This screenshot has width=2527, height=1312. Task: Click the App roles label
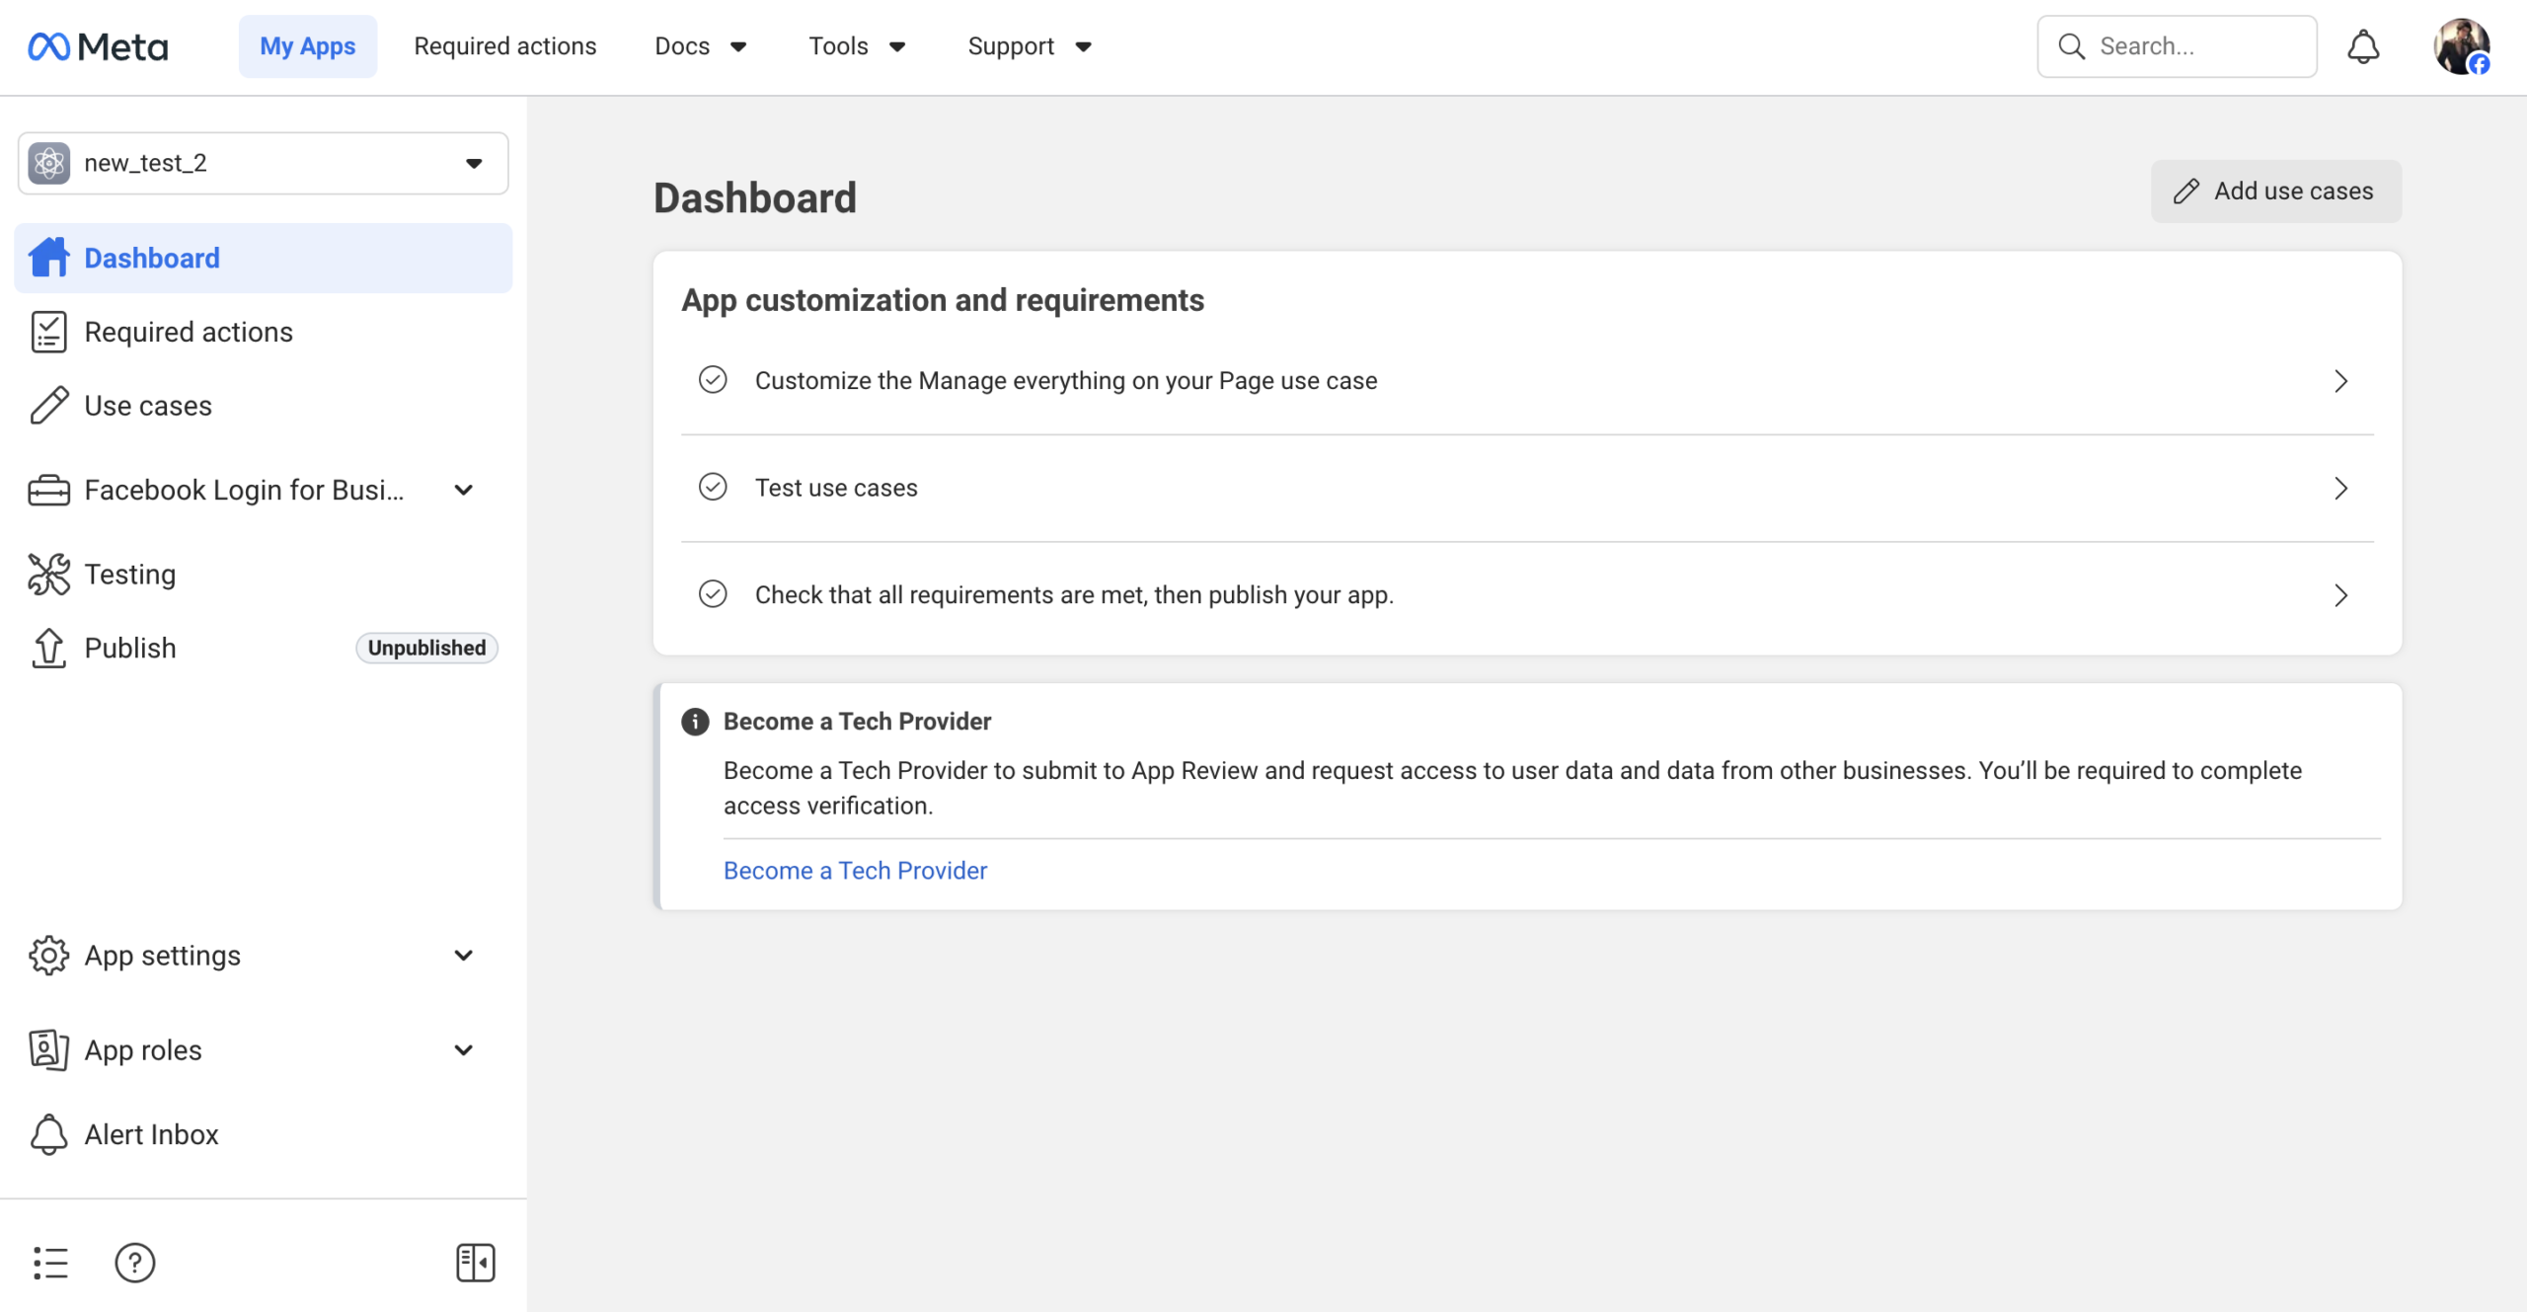click(143, 1049)
